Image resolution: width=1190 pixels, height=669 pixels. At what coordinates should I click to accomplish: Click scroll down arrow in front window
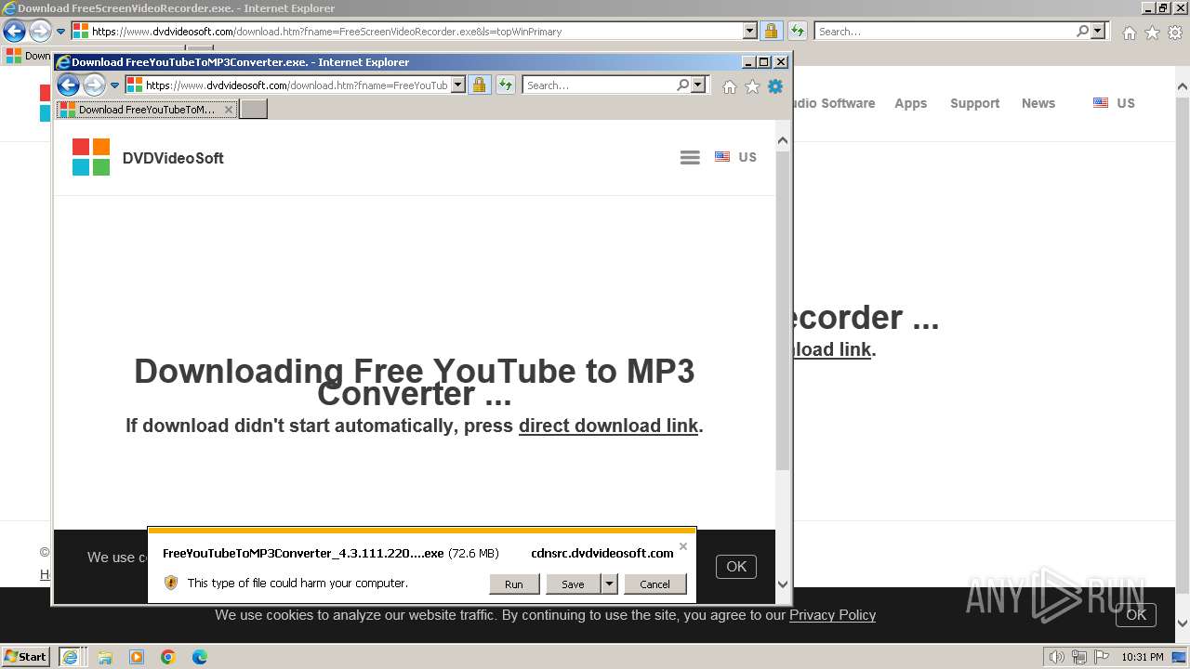pyautogui.click(x=783, y=584)
